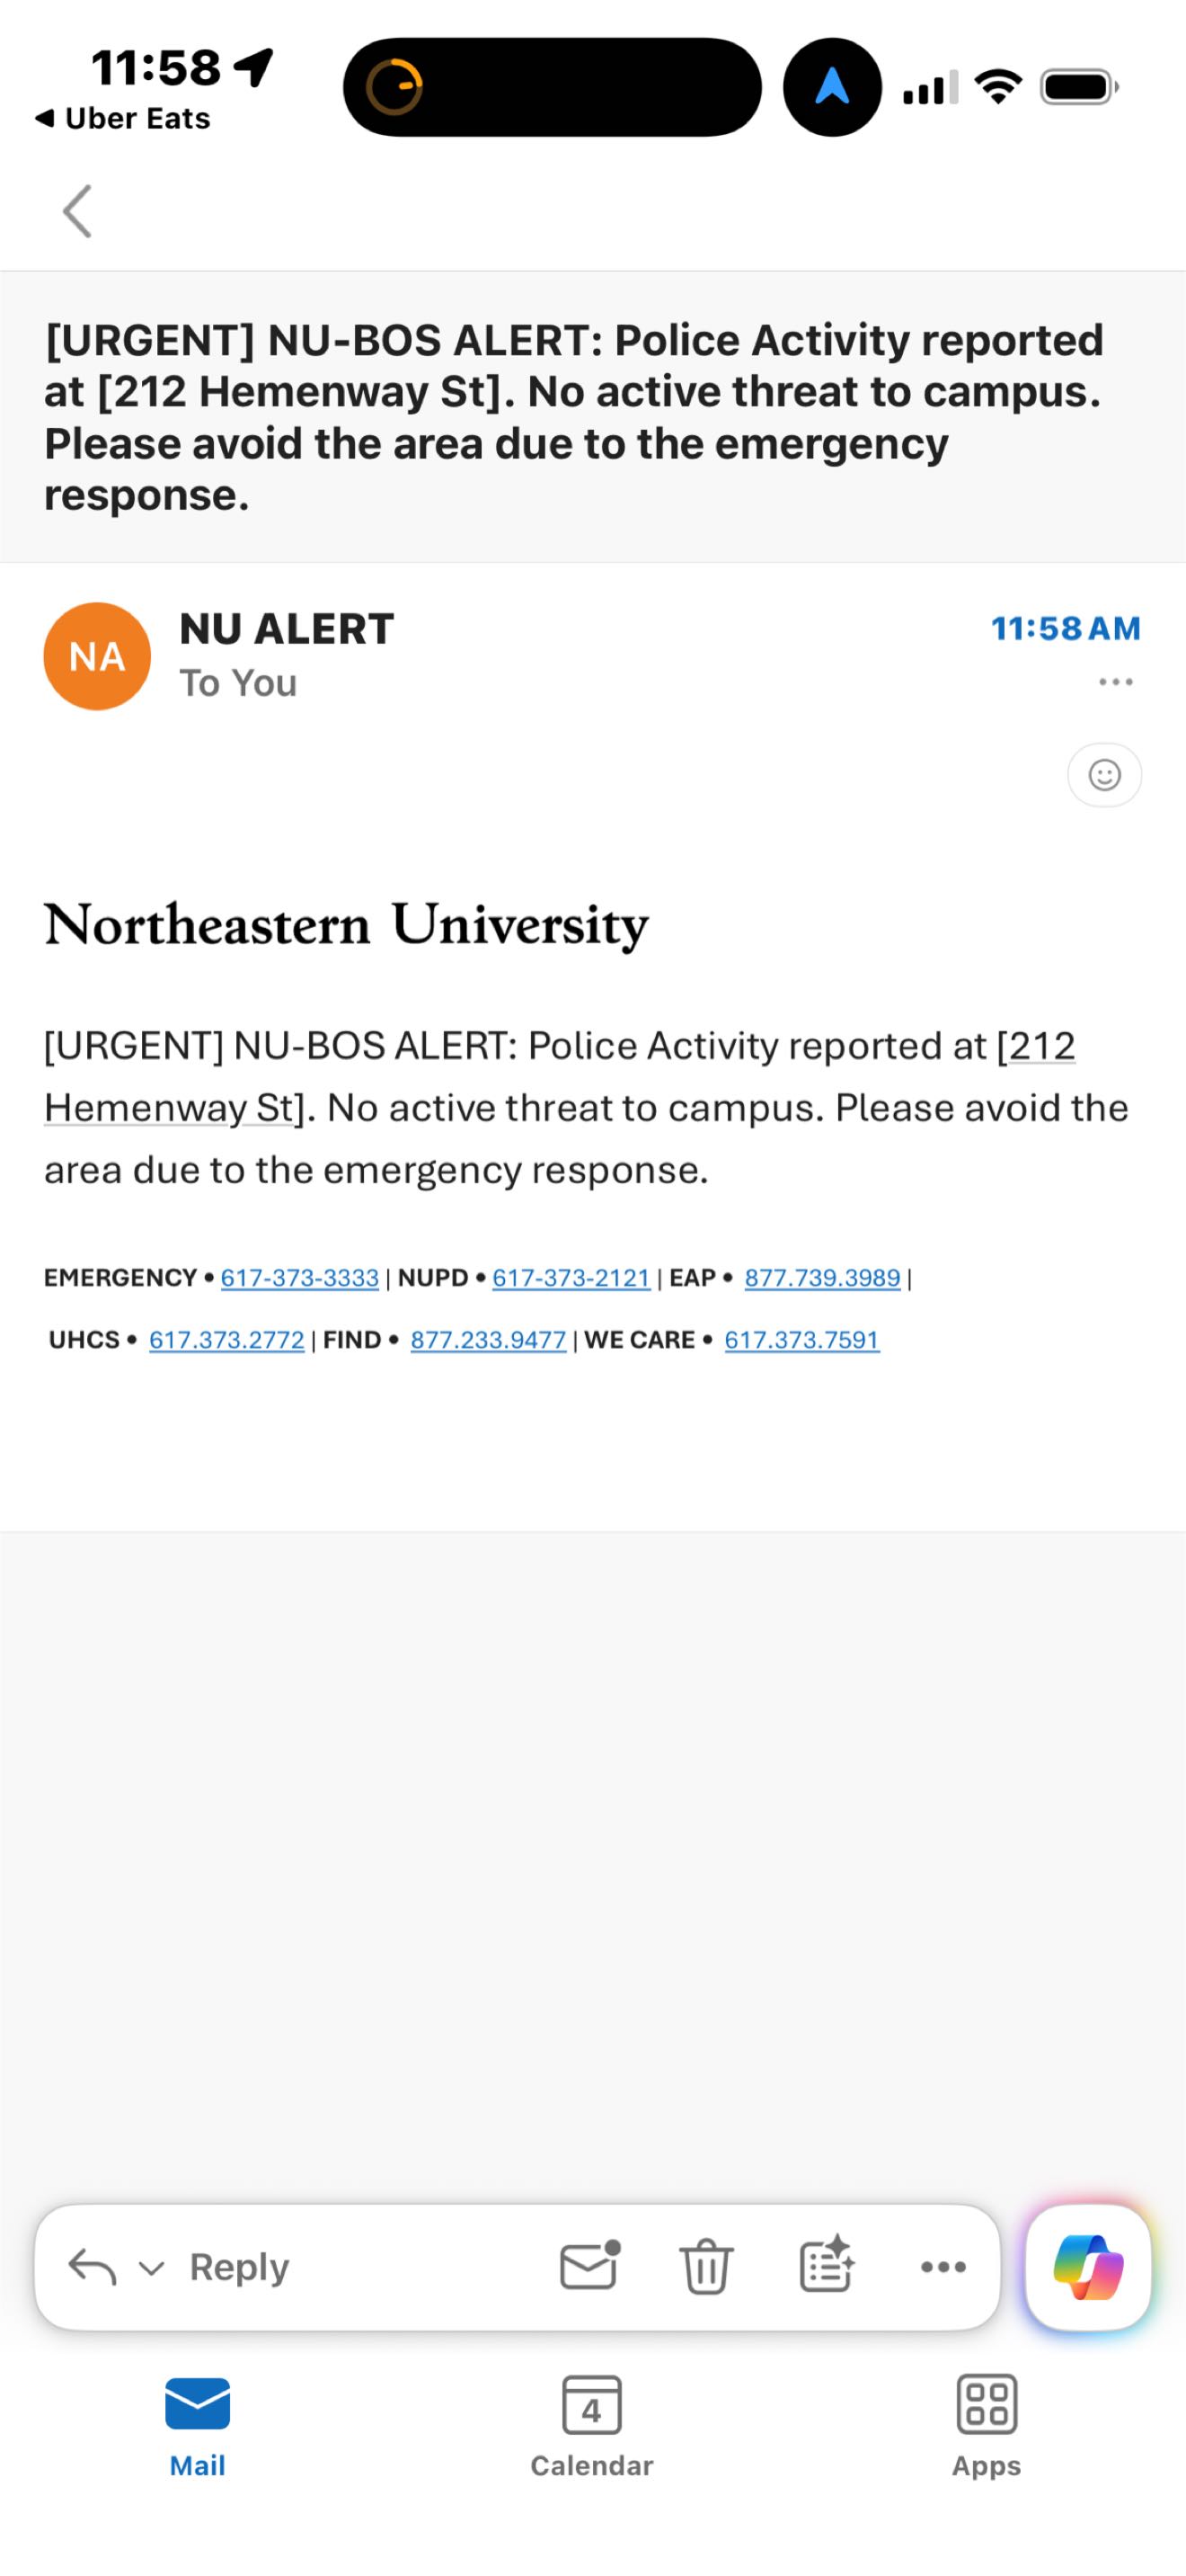The height and width of the screenshot is (2576, 1186).
Task: Return to Uber Eats app
Action: 124,119
